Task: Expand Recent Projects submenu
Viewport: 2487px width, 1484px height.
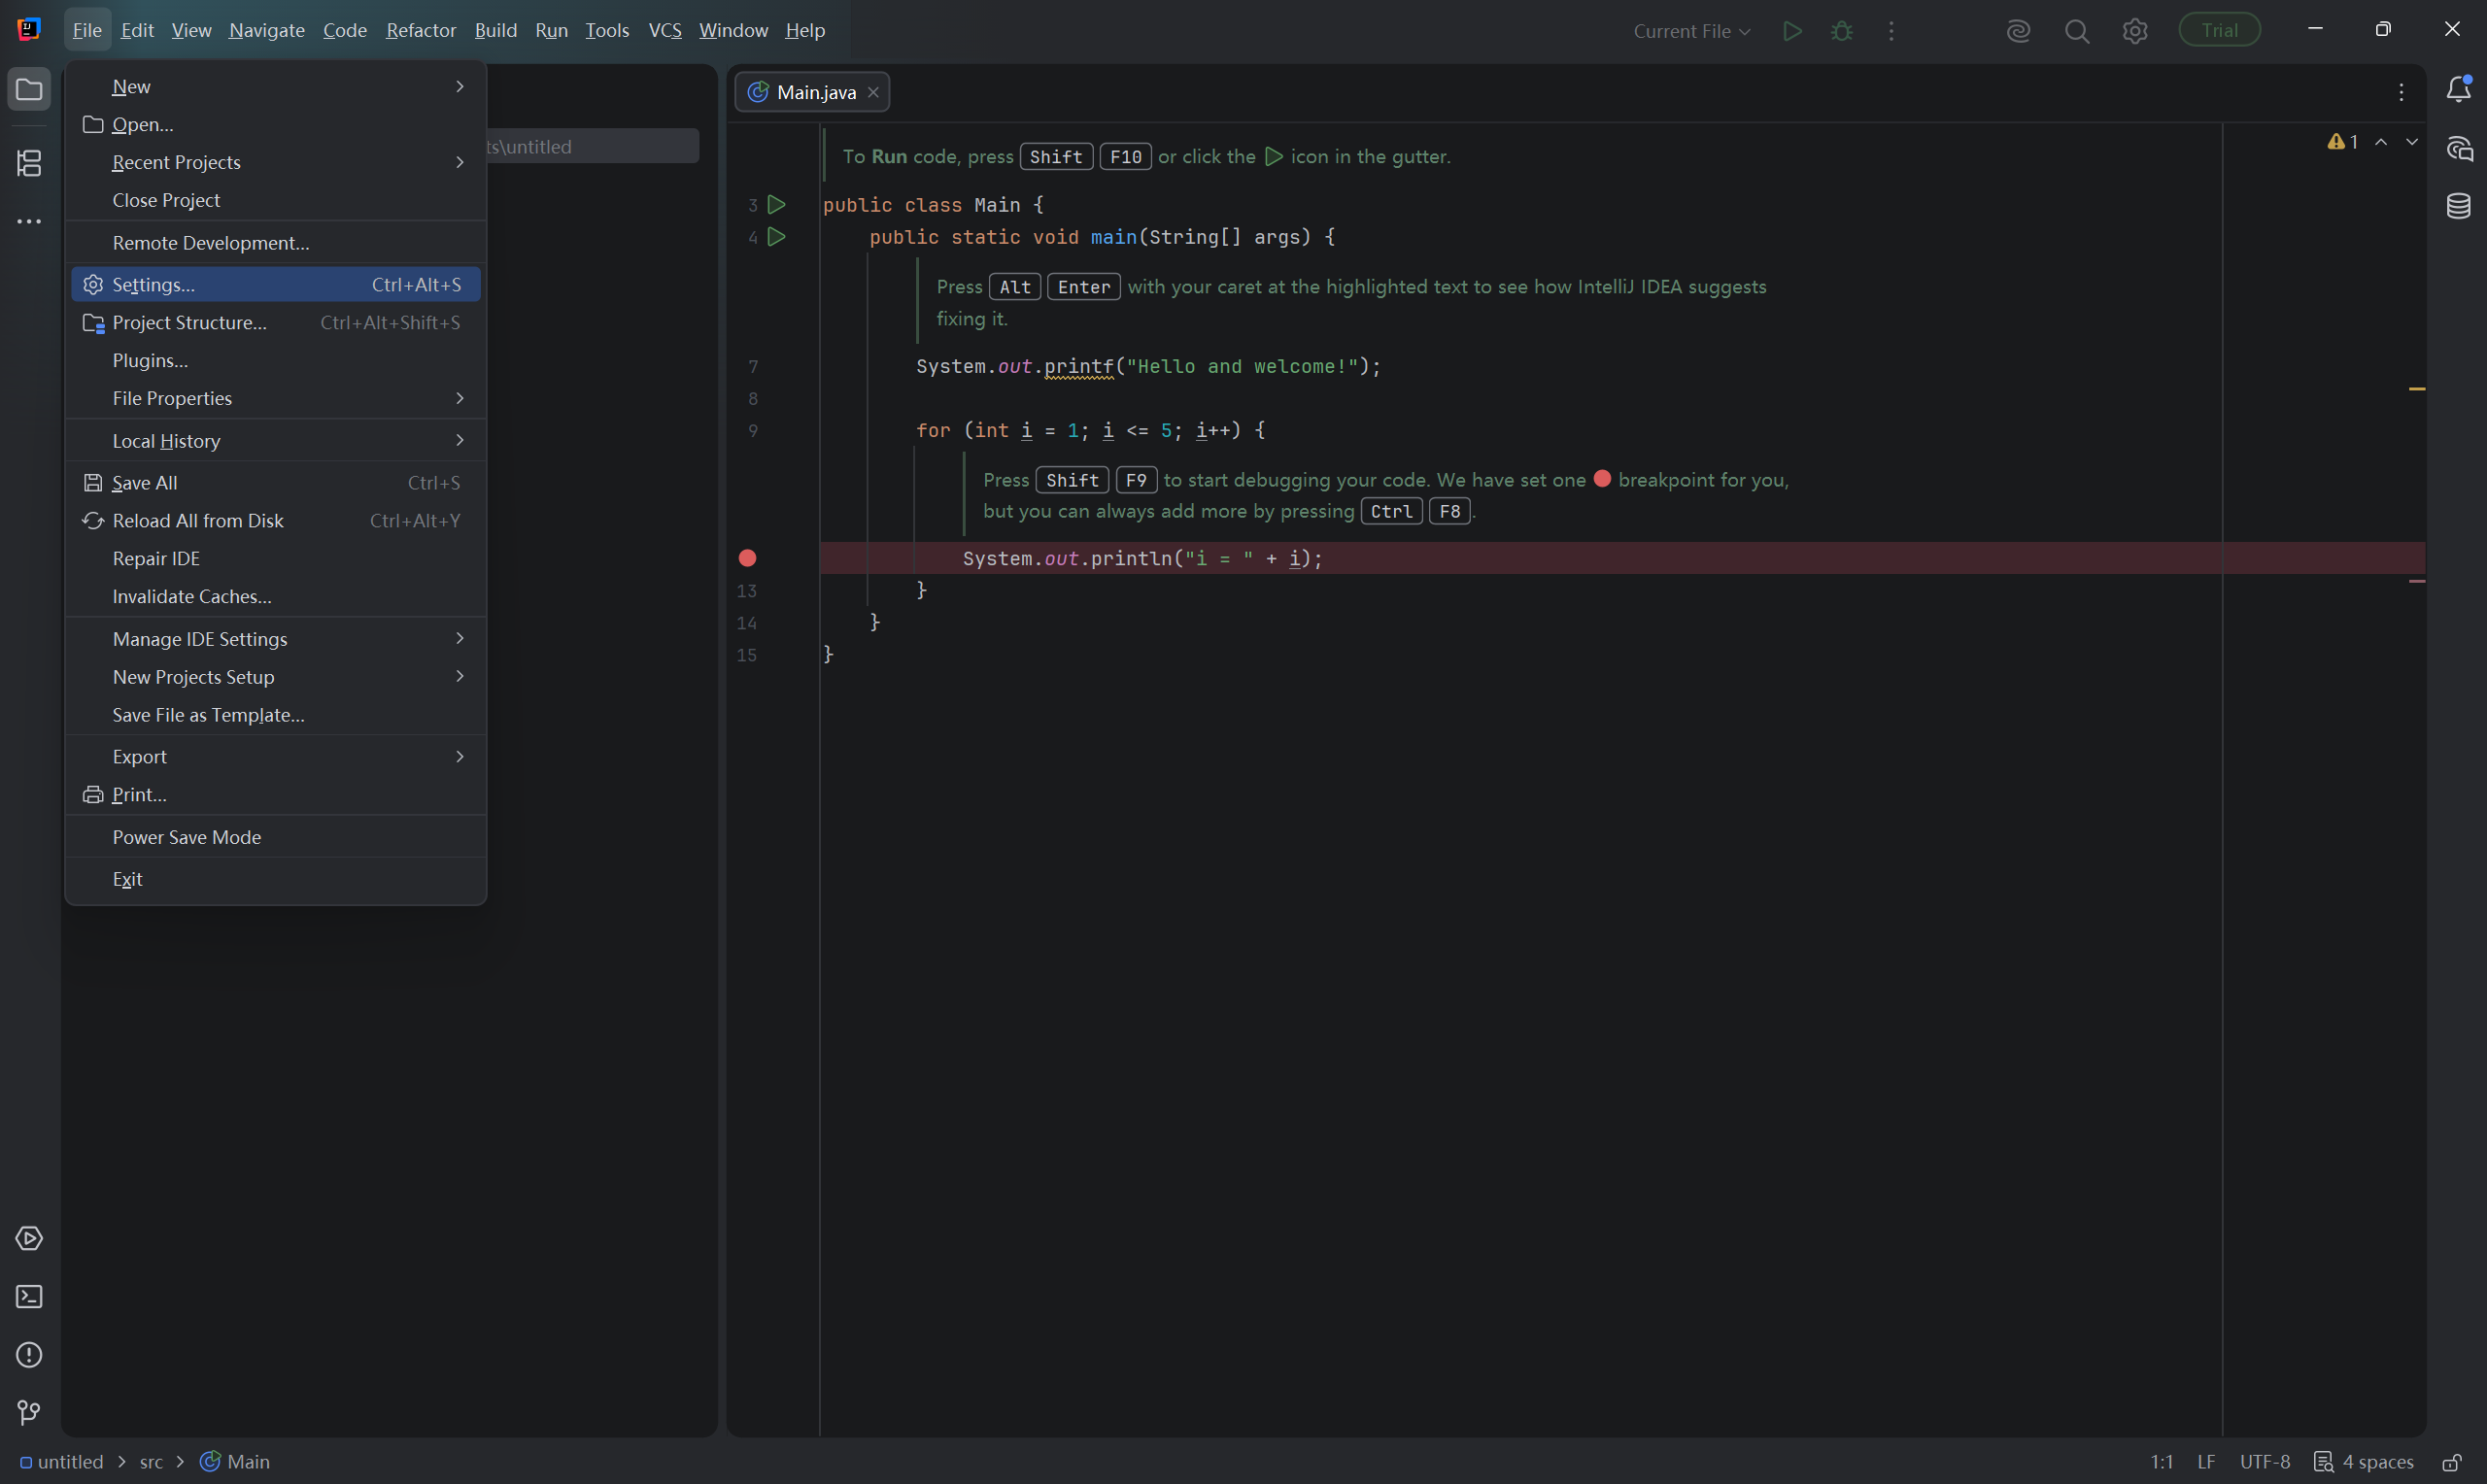Action: [x=276, y=162]
